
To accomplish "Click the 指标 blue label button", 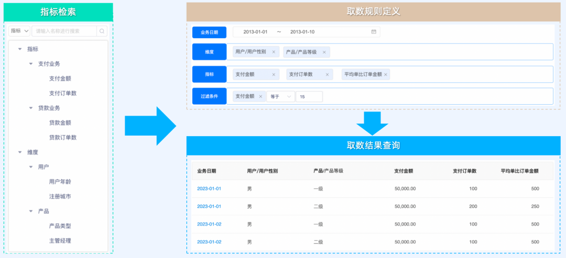I will click(209, 74).
